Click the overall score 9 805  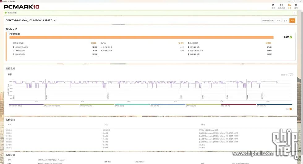point(286,37)
